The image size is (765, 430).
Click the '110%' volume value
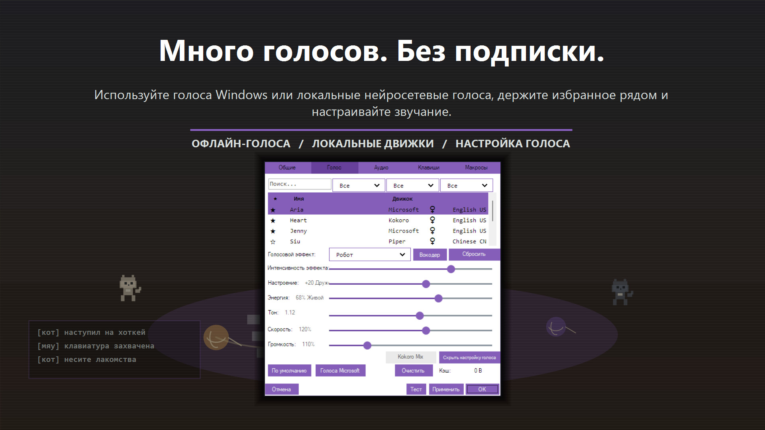click(308, 344)
